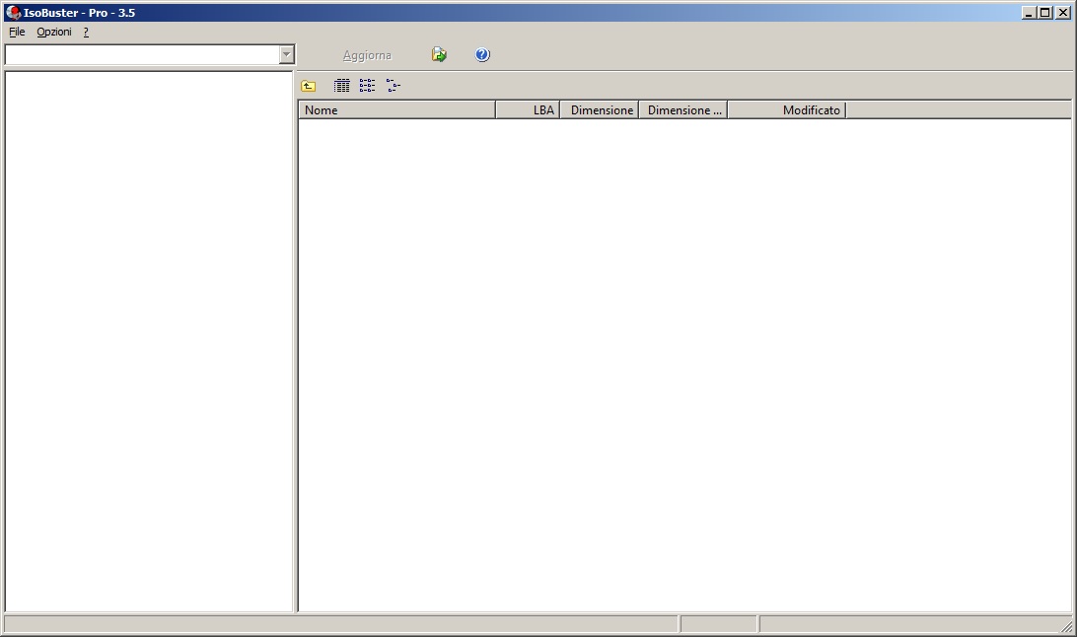Viewport: 1077px width, 637px height.
Task: Sort by the LBA column header
Action: (x=529, y=109)
